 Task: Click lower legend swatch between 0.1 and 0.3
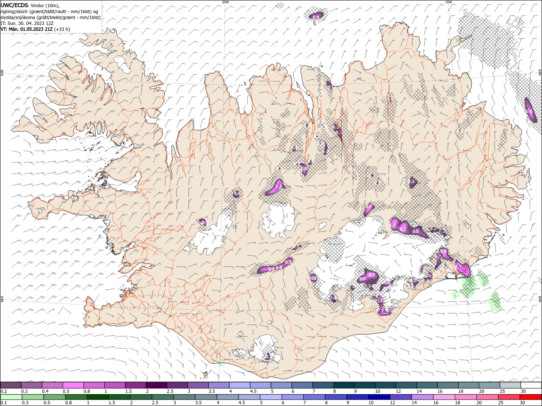pyautogui.click(x=11, y=397)
